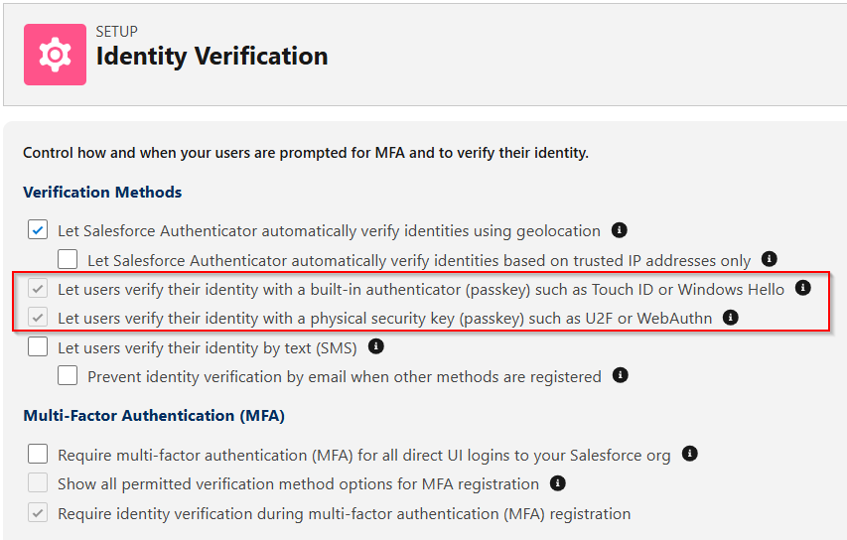Viewport: 847px width, 540px height.
Task: Click info icon next to text (SMS) option
Action: coord(376,346)
